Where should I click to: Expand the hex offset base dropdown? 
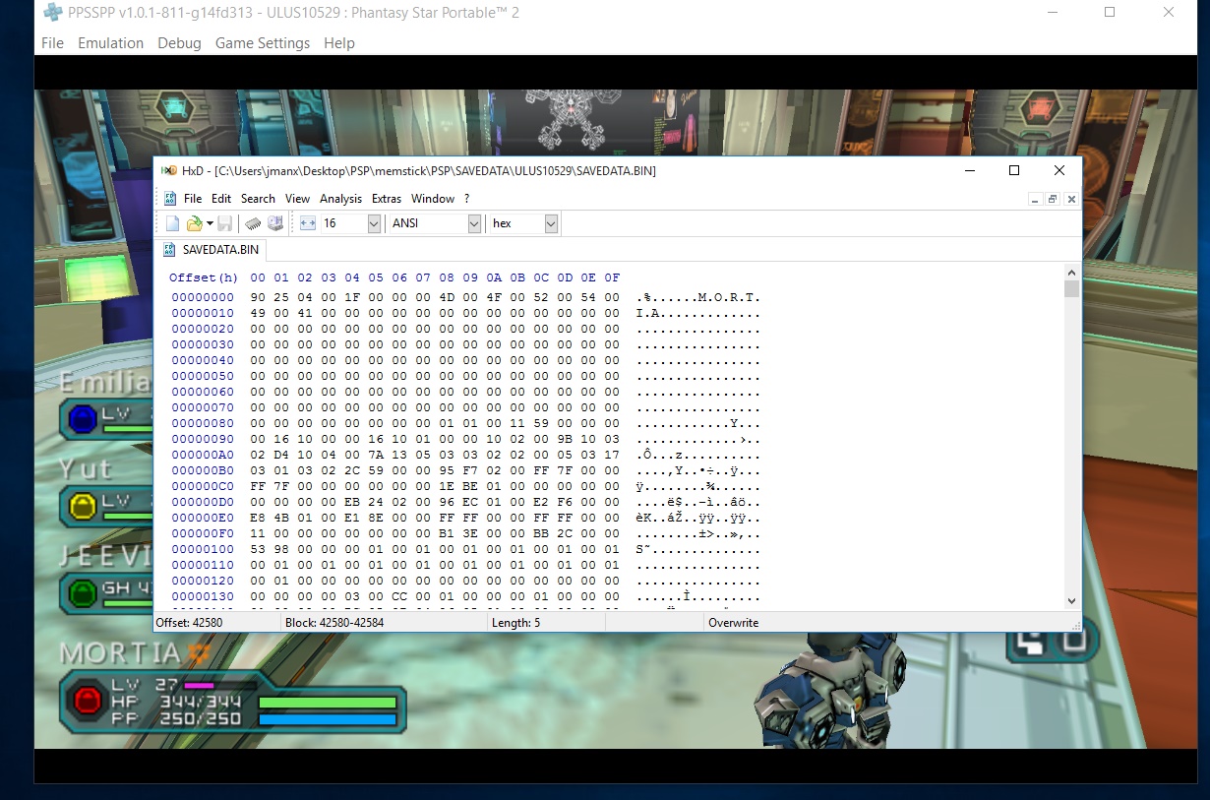click(x=551, y=223)
